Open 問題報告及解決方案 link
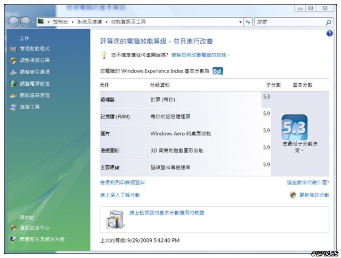Viewport: 341px width, 258px height. click(x=42, y=239)
